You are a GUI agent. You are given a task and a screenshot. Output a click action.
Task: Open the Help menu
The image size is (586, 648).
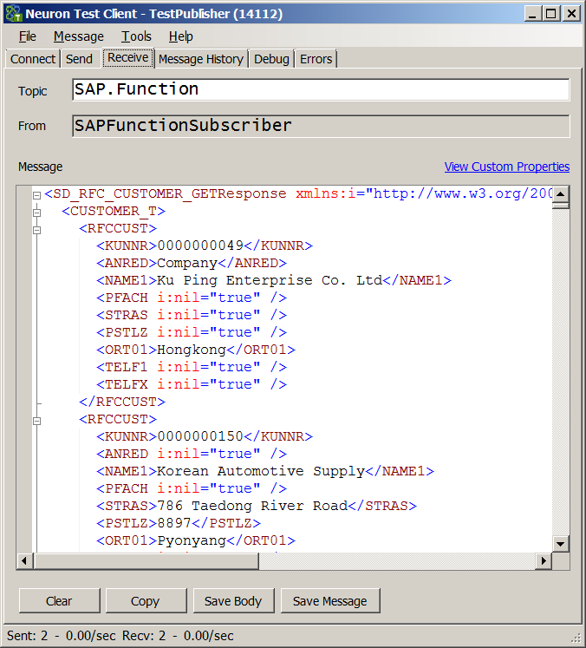pyautogui.click(x=180, y=36)
